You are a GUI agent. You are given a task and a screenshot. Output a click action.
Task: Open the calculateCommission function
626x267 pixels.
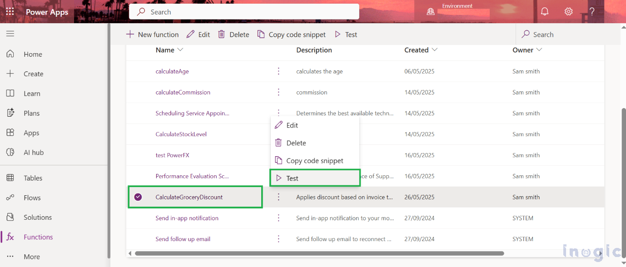tap(183, 92)
